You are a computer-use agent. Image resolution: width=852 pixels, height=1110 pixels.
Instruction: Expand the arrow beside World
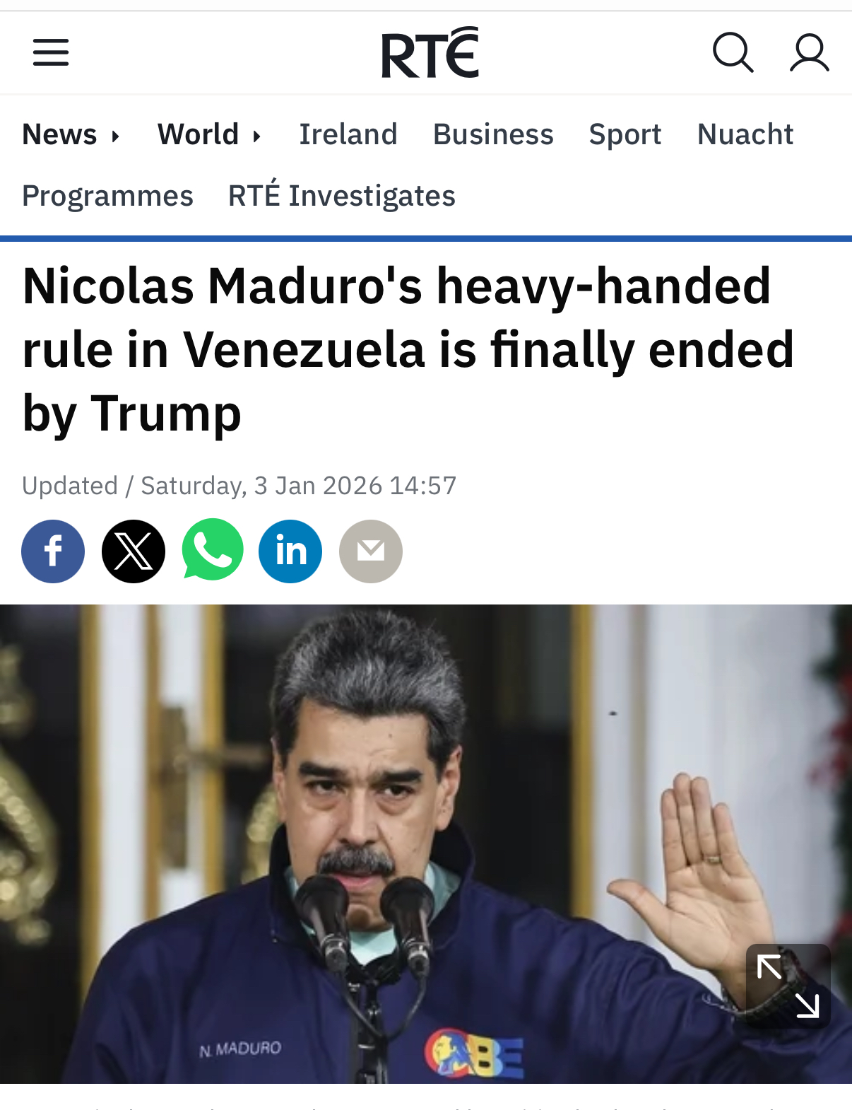(257, 135)
